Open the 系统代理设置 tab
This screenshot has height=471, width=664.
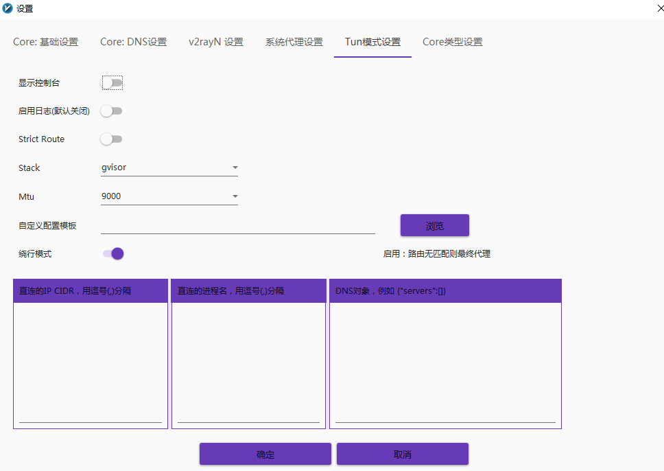(293, 41)
